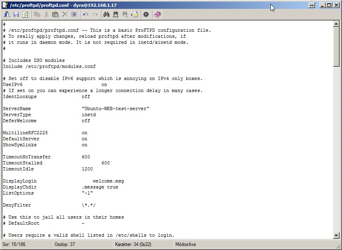
Task: Undo the last edit
Action: click(x=86, y=14)
